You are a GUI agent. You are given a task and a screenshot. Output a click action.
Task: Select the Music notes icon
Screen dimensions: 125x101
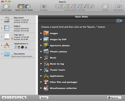46,57
